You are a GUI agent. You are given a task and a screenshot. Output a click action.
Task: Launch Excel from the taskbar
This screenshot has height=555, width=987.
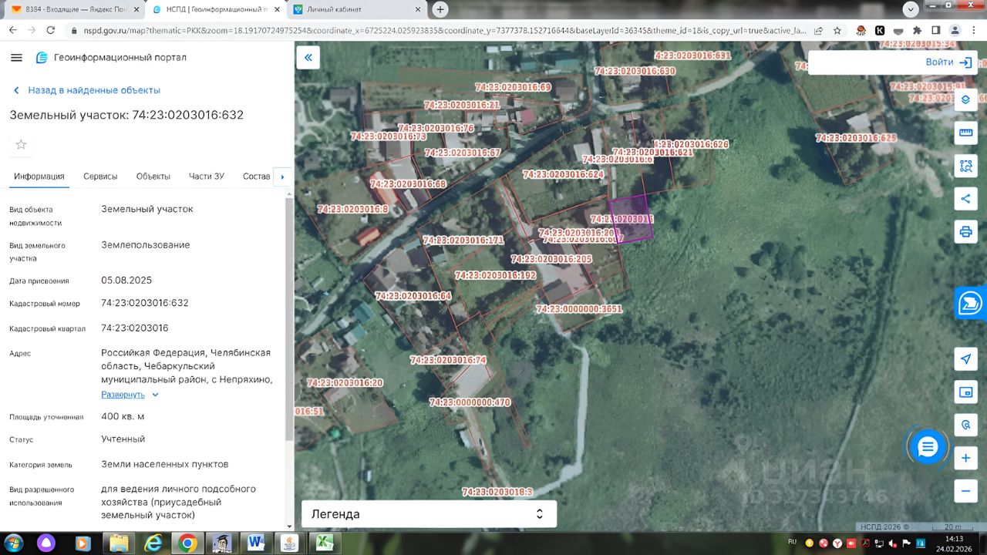click(324, 543)
